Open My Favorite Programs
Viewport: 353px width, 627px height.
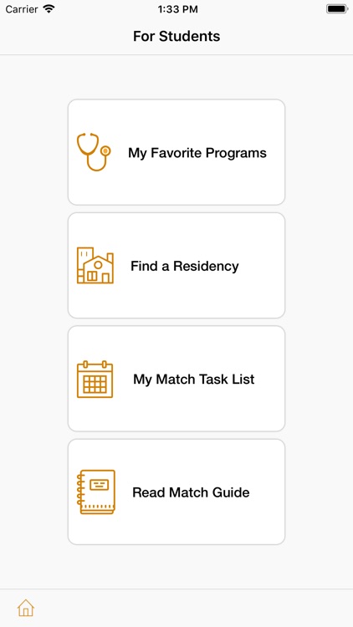coord(176,152)
